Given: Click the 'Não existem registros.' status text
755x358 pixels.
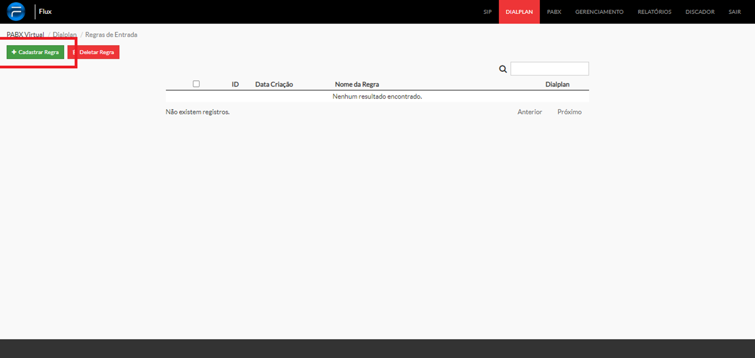Looking at the screenshot, I should pyautogui.click(x=197, y=112).
